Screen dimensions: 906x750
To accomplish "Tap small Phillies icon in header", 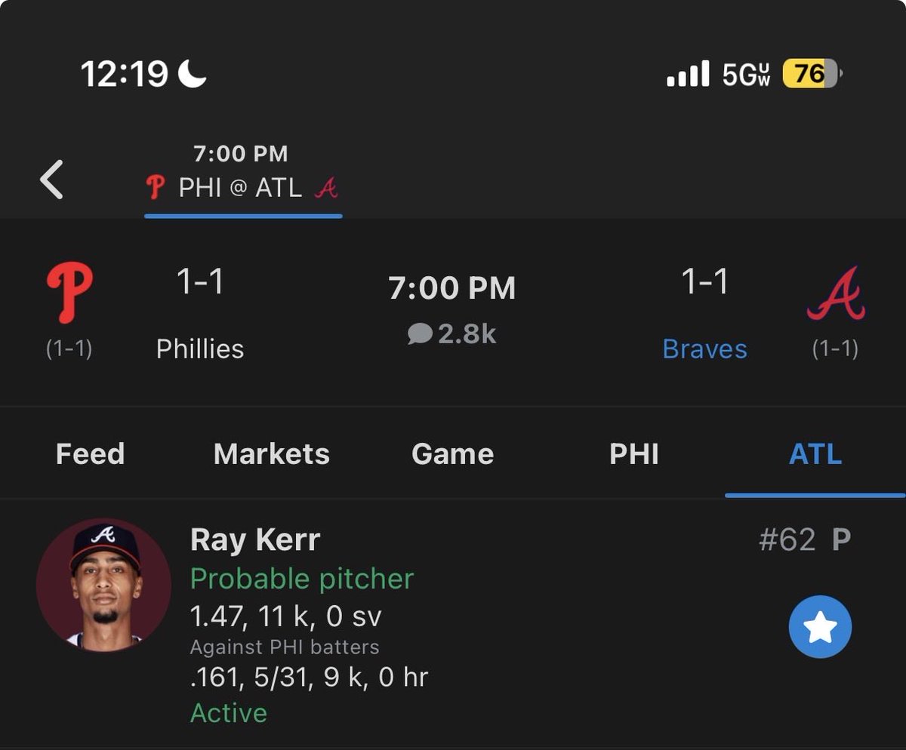I will [x=156, y=187].
